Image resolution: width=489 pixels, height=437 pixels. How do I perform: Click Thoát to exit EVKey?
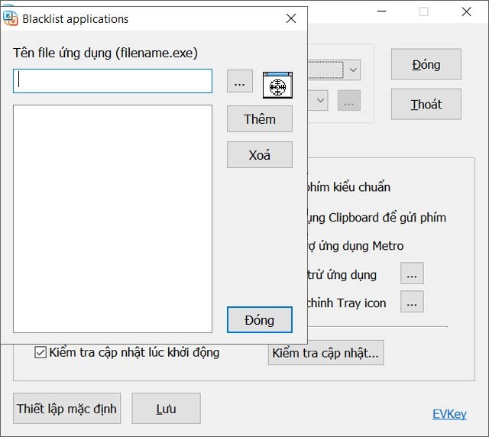pyautogui.click(x=426, y=104)
